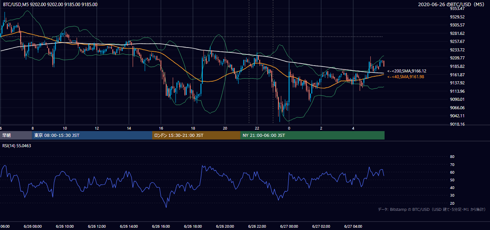Image resolution: width=490 pixels, height=230 pixels.
Task: Click the ロンドン 15:30-21:00 JST session bar
Action: (196, 135)
